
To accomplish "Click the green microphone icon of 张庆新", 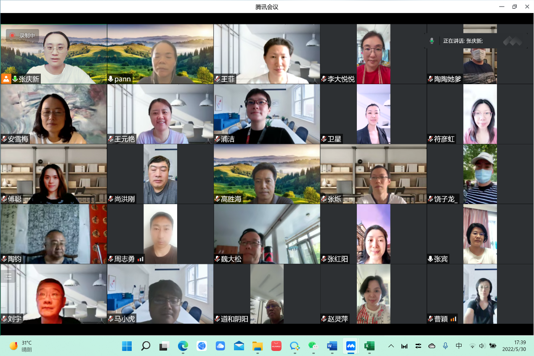I will (x=15, y=79).
